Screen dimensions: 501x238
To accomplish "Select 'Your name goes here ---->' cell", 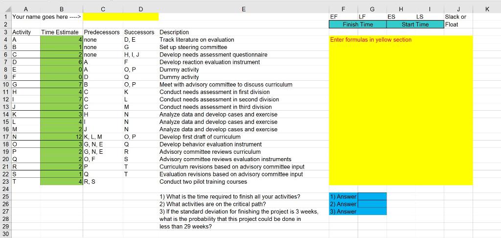I will (x=47, y=17).
